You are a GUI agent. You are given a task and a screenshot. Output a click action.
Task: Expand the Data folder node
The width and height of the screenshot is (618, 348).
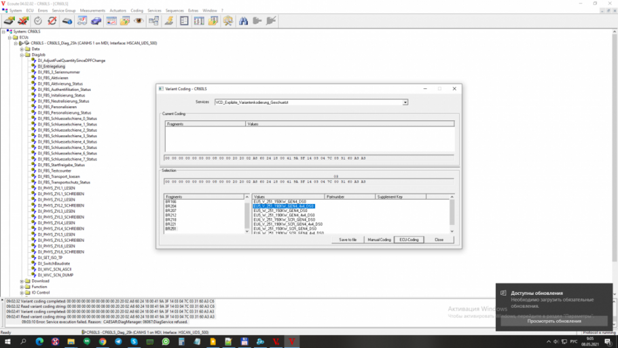point(22,49)
